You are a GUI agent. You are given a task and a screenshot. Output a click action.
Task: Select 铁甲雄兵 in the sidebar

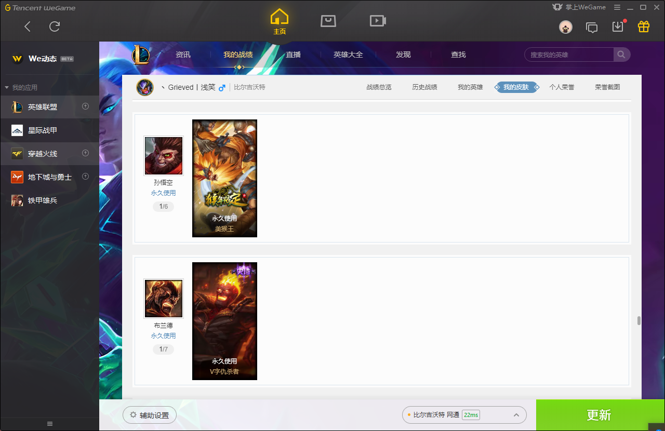tap(49, 200)
